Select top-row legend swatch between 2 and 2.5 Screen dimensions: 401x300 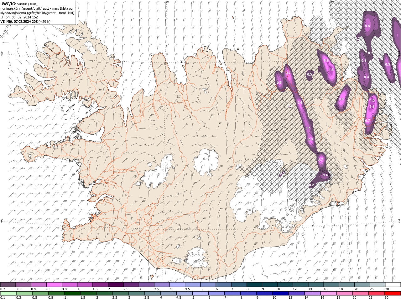point(116,285)
